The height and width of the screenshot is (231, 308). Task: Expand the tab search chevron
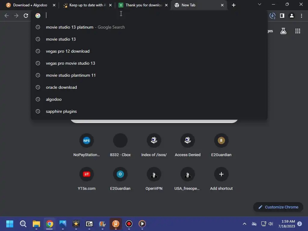260,4
